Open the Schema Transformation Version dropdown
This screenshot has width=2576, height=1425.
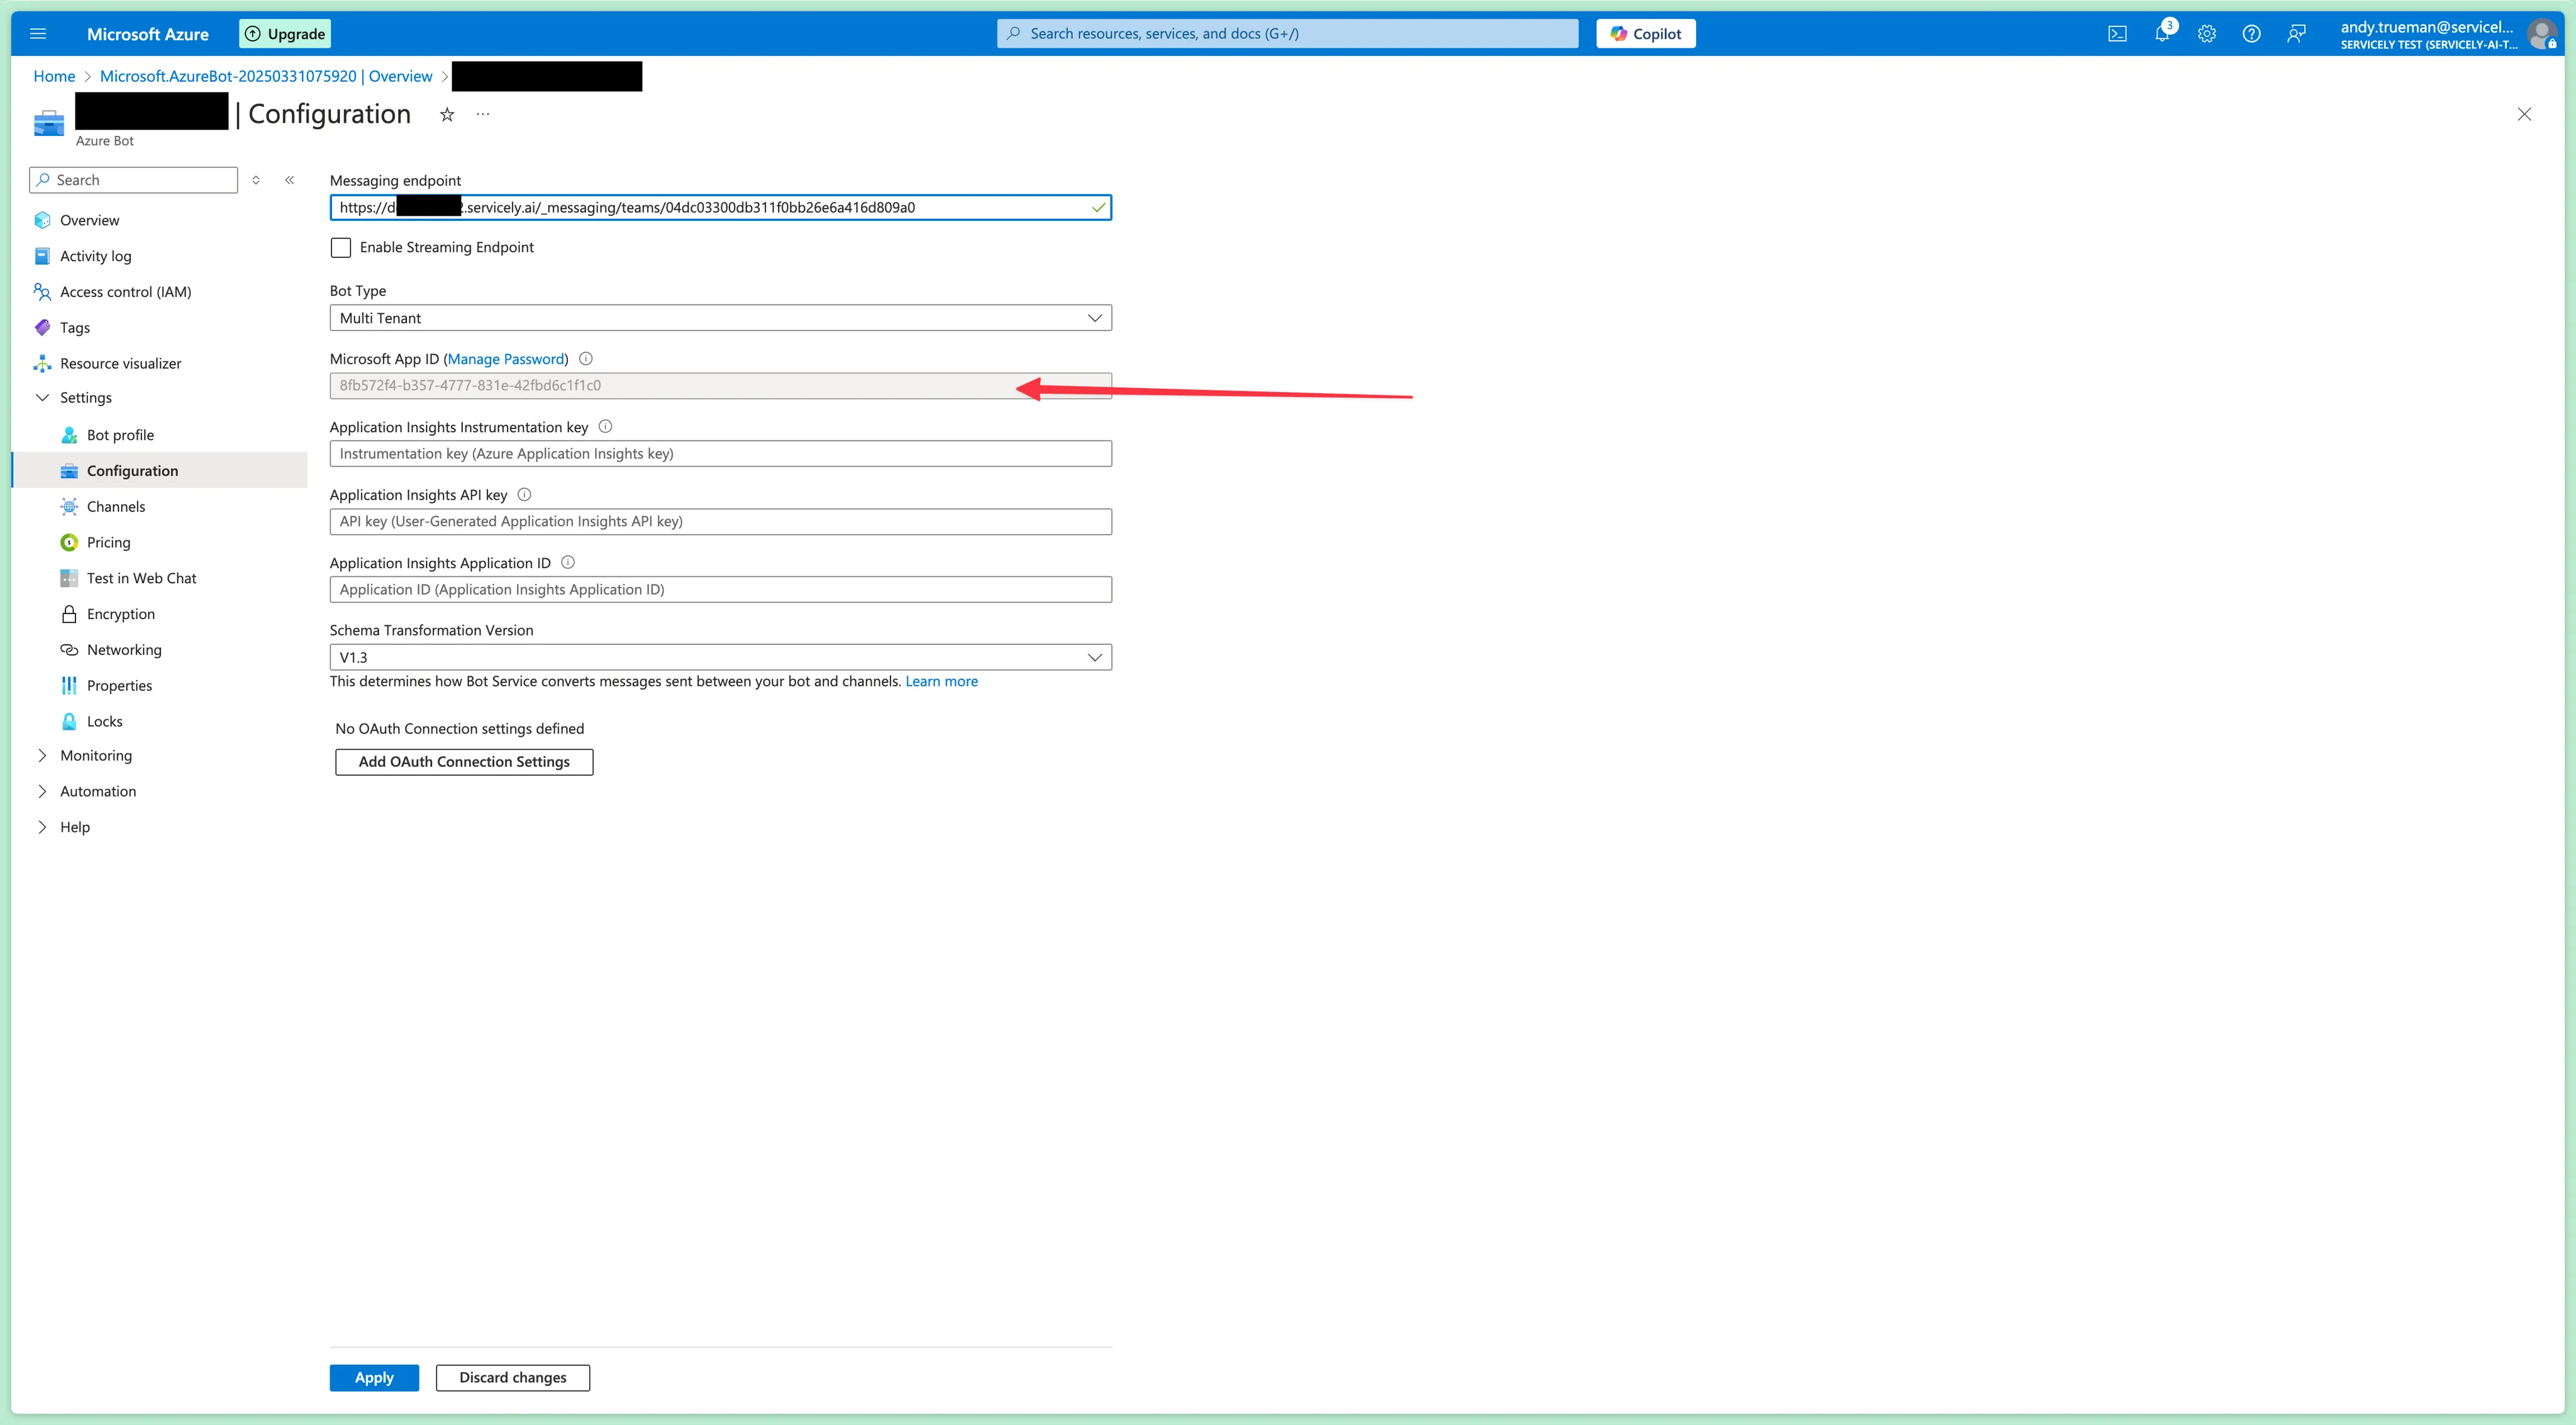720,657
